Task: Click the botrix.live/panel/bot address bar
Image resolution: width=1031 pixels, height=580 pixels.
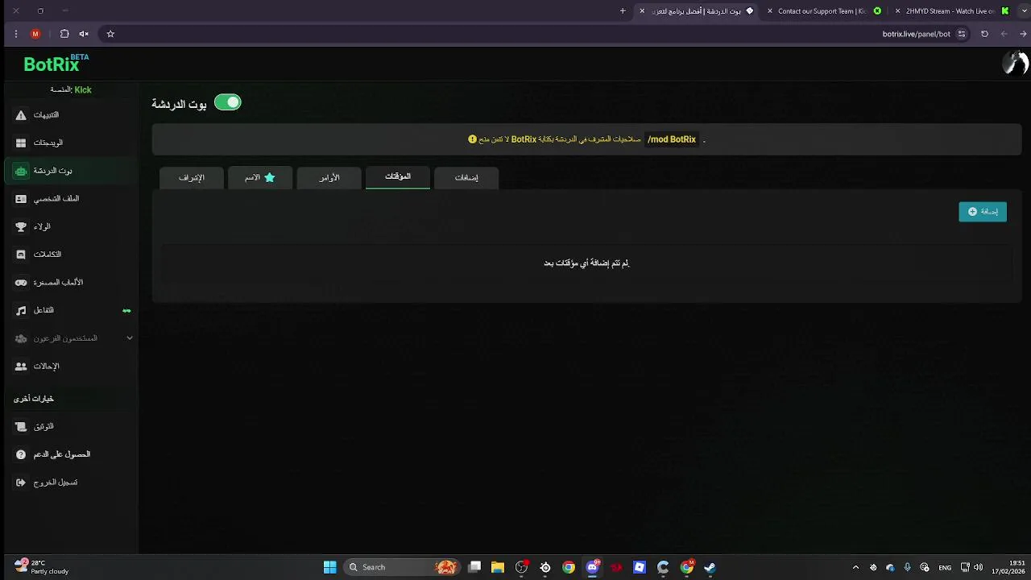Action: click(x=916, y=34)
